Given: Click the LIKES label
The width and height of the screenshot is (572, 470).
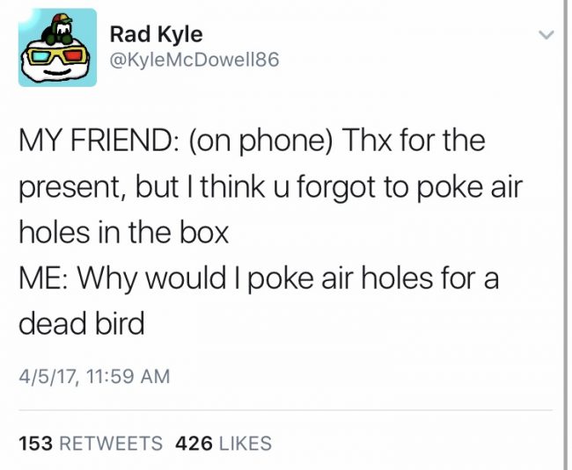Looking at the screenshot, I should click(x=246, y=444).
